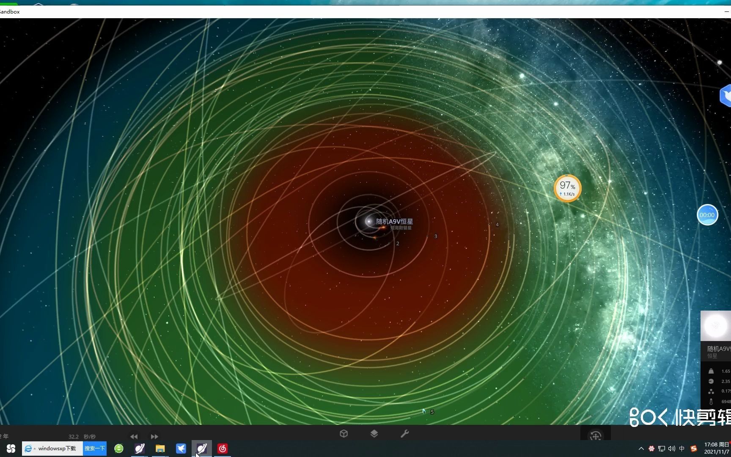
Task: Open the blue bird app taskbar icon
Action: point(181,449)
